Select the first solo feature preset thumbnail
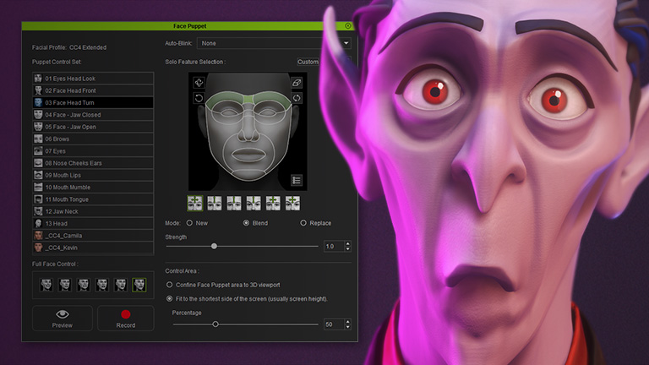Viewport: 649px width, 365px height. tap(195, 203)
